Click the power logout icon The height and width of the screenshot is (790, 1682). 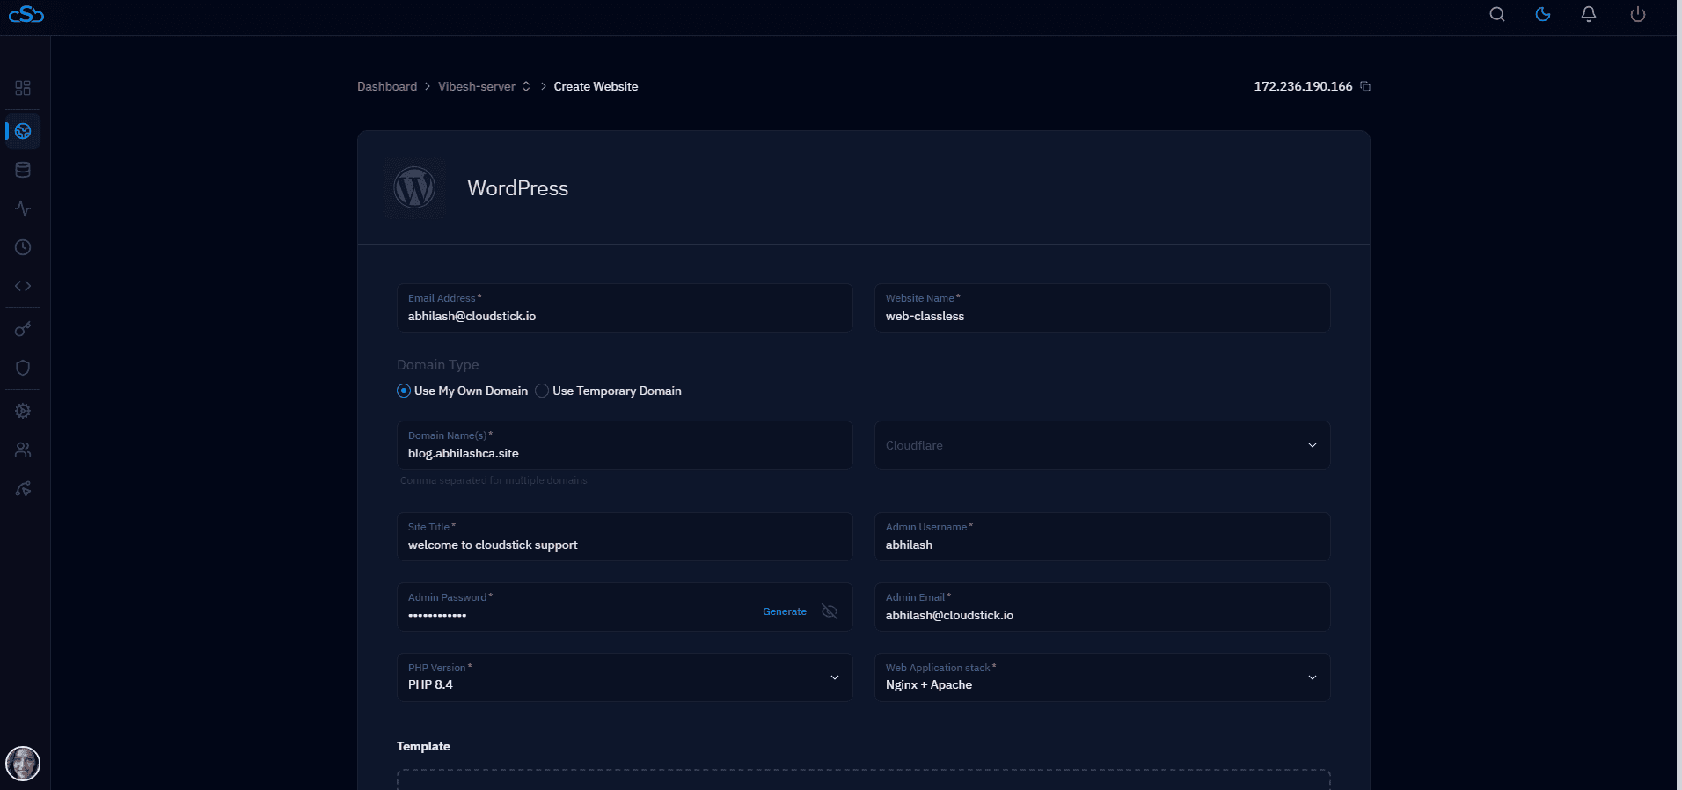pyautogui.click(x=1638, y=14)
